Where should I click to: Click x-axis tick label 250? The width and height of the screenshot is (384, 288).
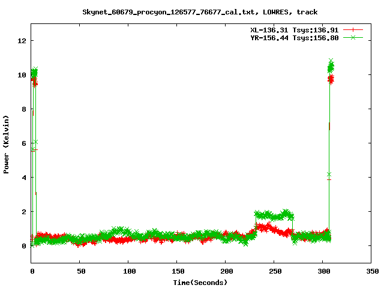pyautogui.click(x=275, y=271)
